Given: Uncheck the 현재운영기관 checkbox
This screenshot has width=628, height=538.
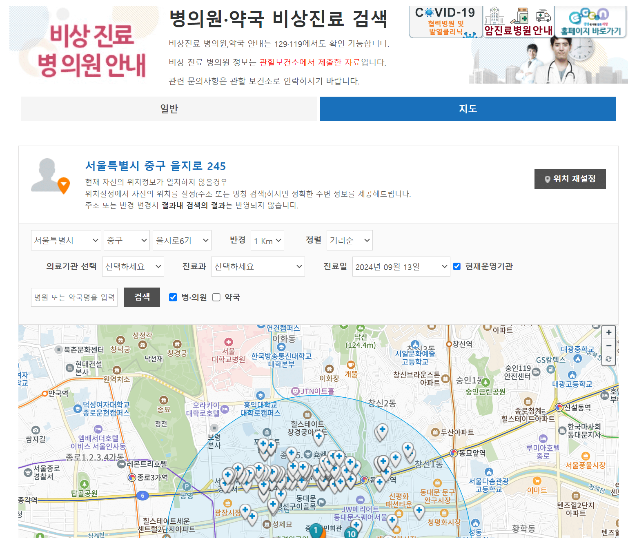Looking at the screenshot, I should [x=457, y=266].
